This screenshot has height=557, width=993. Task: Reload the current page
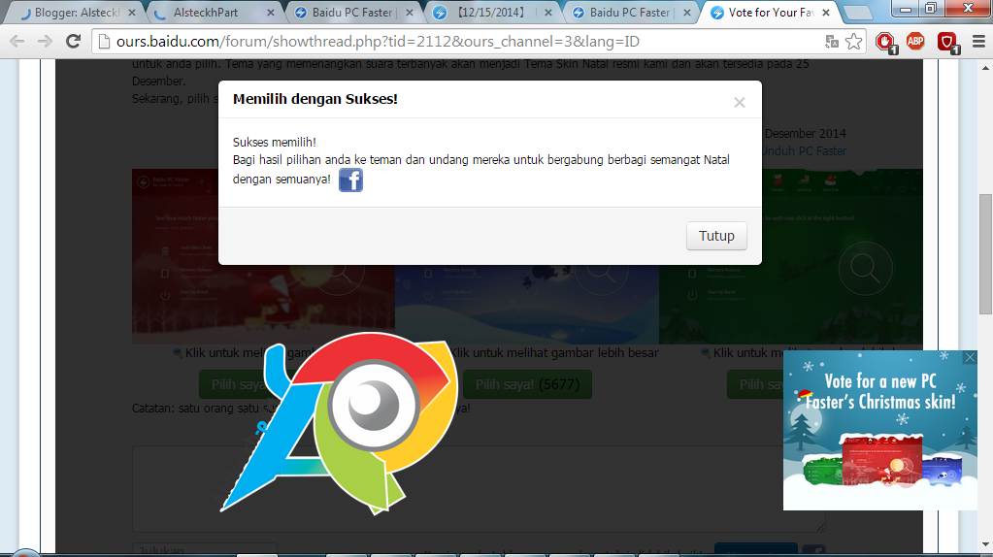click(74, 41)
